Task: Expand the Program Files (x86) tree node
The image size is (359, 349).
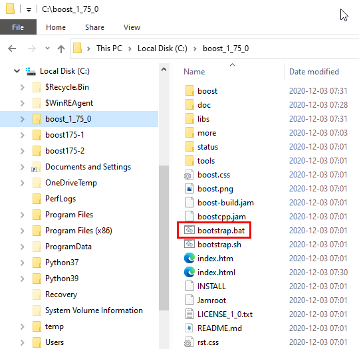Action: pyautogui.click(x=22, y=231)
